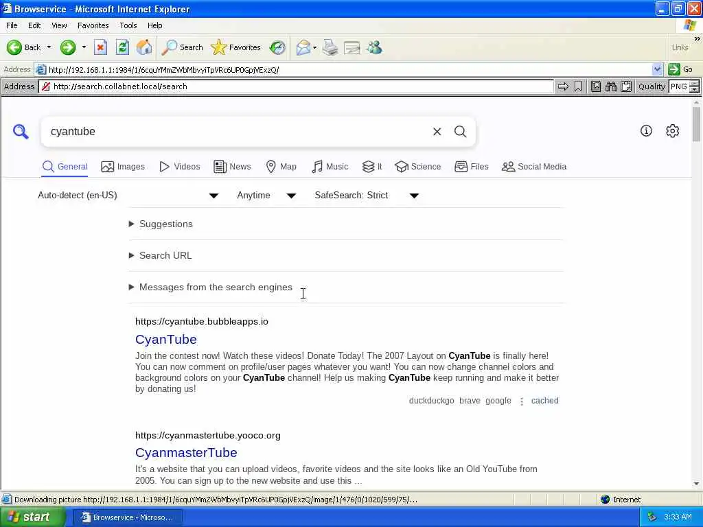Image resolution: width=703 pixels, height=527 pixels.
Task: Select the General search tab
Action: click(x=65, y=167)
